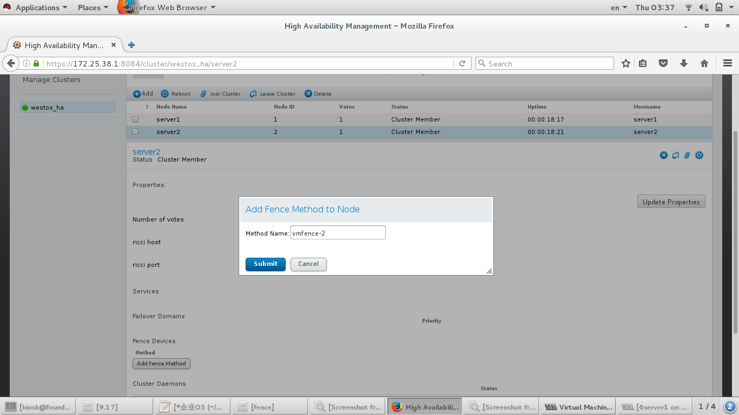The height and width of the screenshot is (415, 739).
Task: Select westos_ha cluster in sidebar
Action: 68,108
